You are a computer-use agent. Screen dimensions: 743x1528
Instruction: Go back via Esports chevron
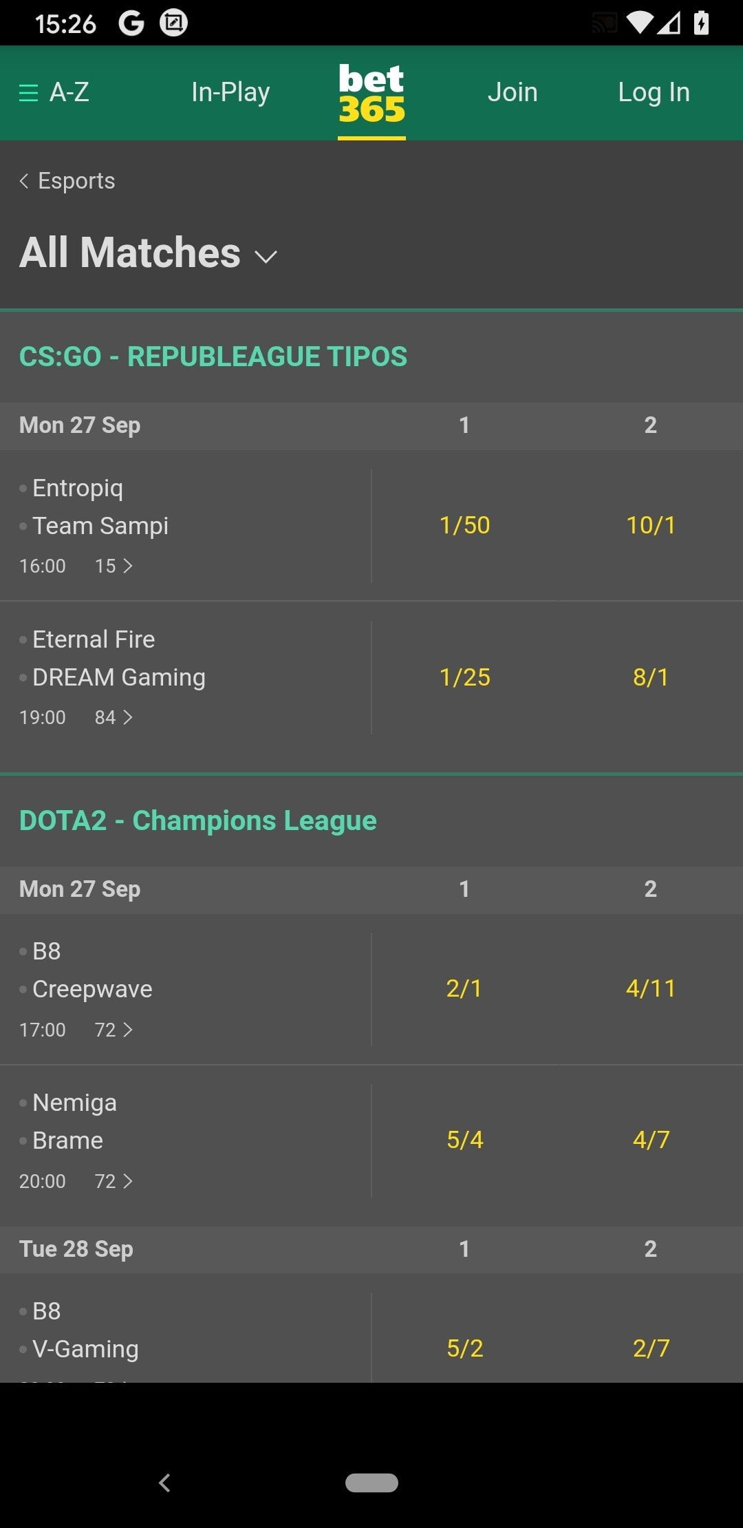point(67,181)
